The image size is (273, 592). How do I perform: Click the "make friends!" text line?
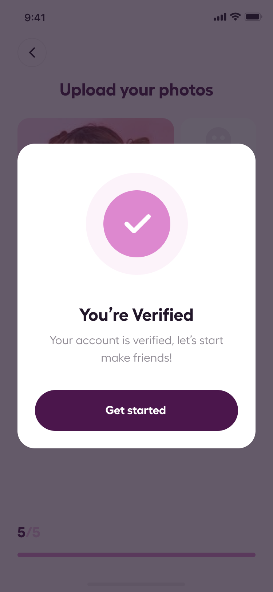tap(136, 358)
